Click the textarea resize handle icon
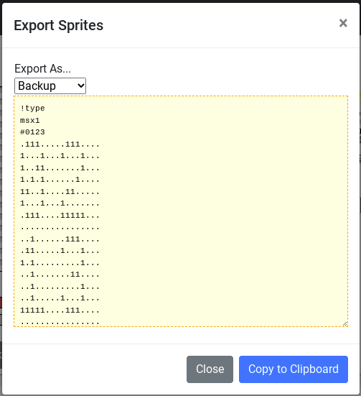The image size is (361, 396). tap(344, 323)
